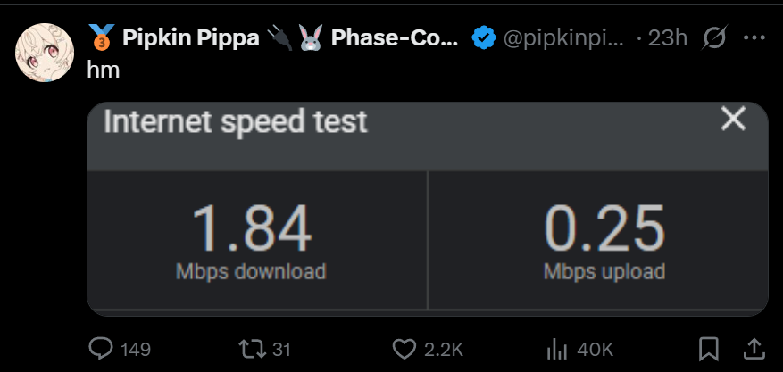The image size is (783, 372).
Task: Like the post with heart icon
Action: (405, 348)
